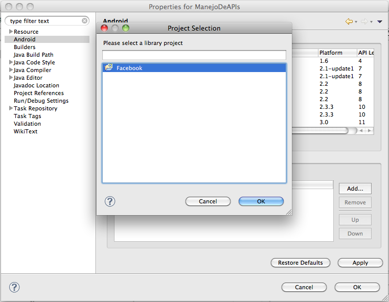The height and width of the screenshot is (302, 389).
Task: Click the Add... library button
Action: (355, 189)
